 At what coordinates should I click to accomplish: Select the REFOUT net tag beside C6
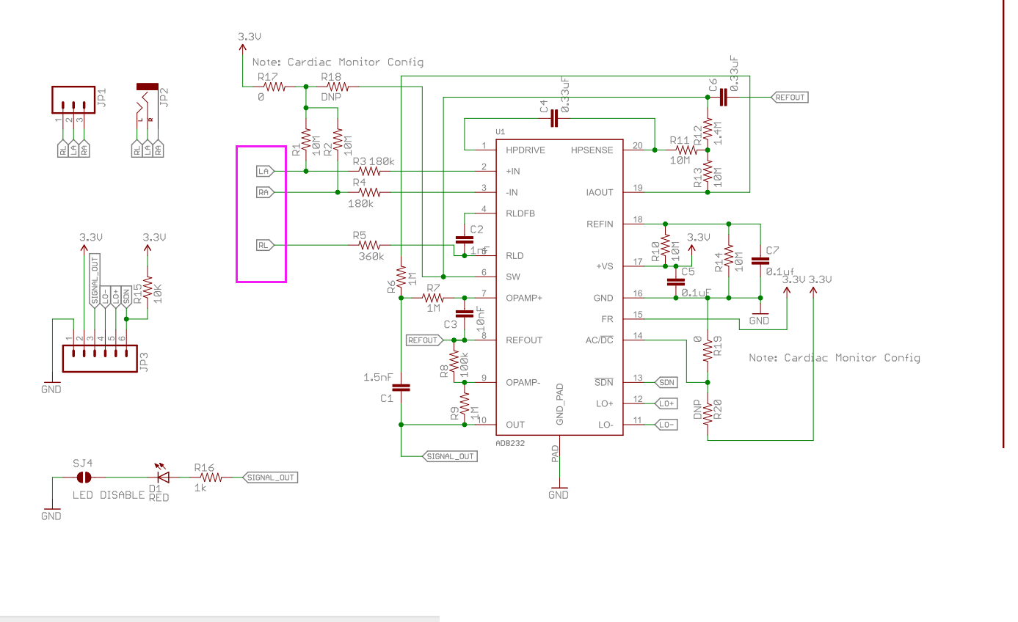coord(788,97)
